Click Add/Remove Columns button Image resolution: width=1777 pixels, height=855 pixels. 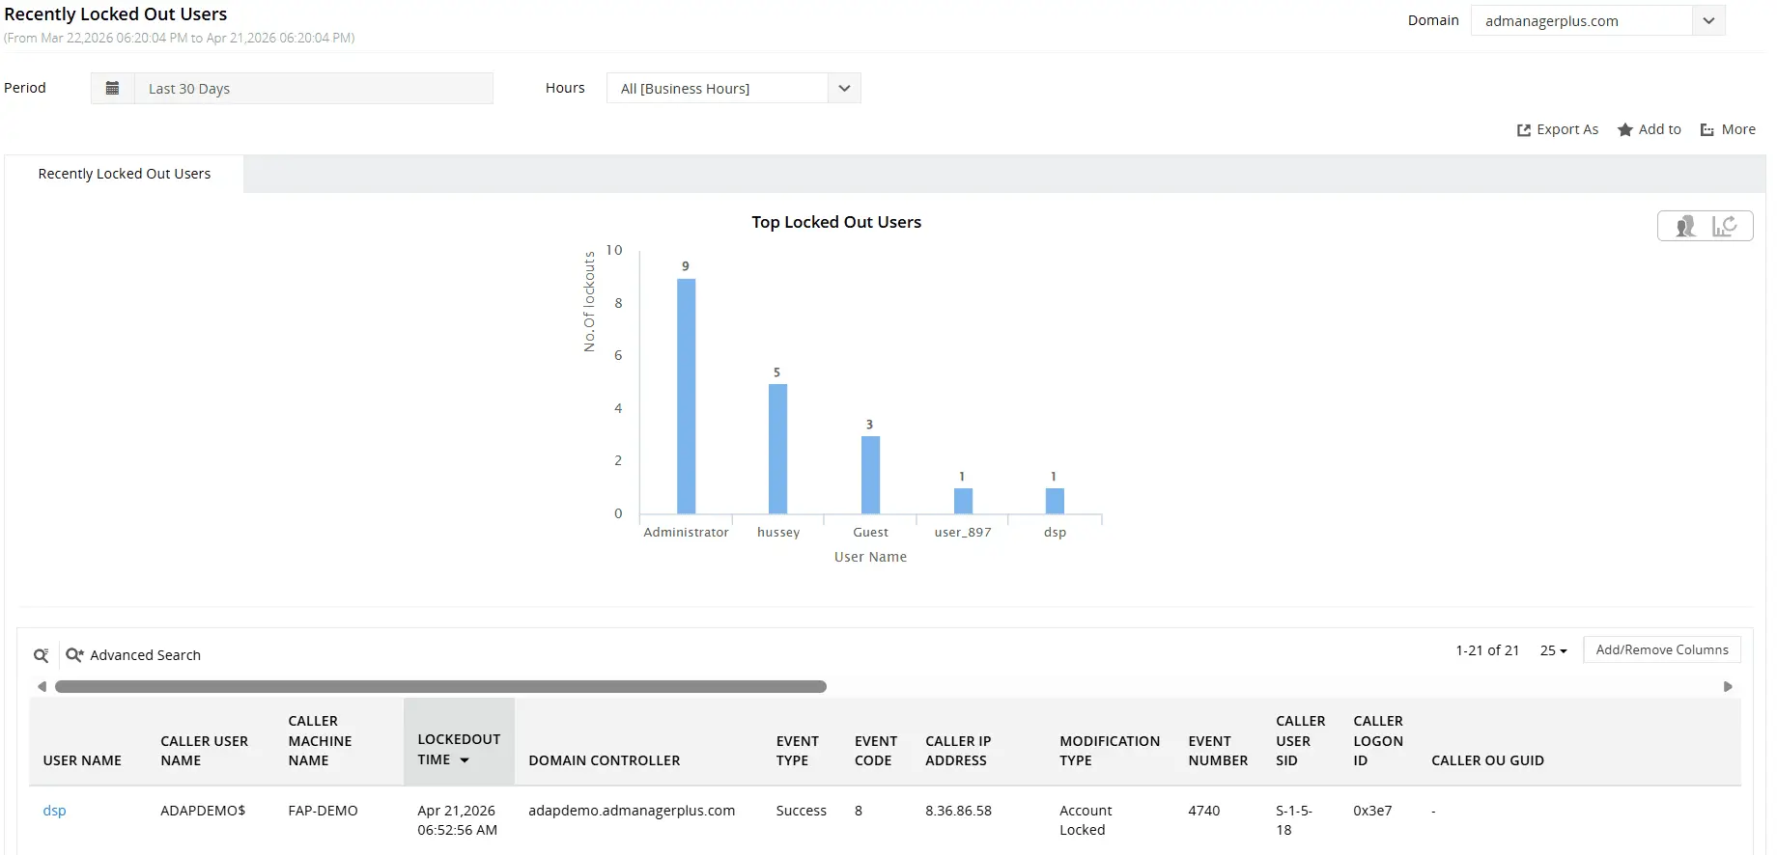click(1662, 649)
